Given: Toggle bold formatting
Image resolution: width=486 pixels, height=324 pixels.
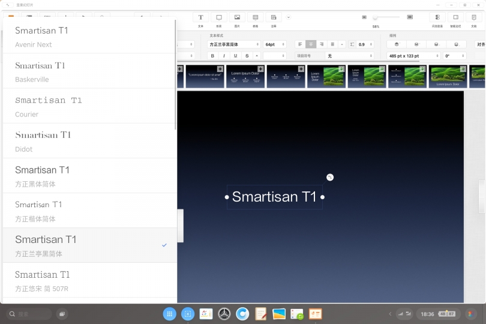Looking at the screenshot, I should click(212, 56).
